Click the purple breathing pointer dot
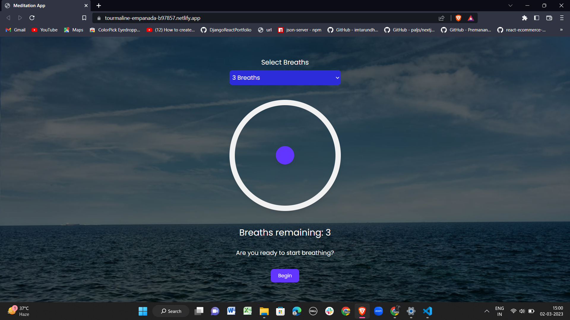 coord(285,155)
